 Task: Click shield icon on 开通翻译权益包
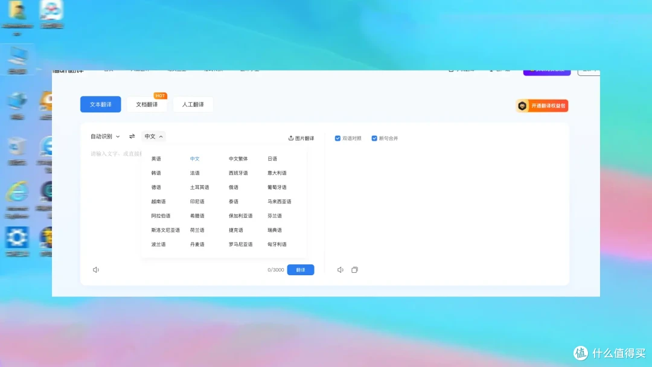point(522,106)
